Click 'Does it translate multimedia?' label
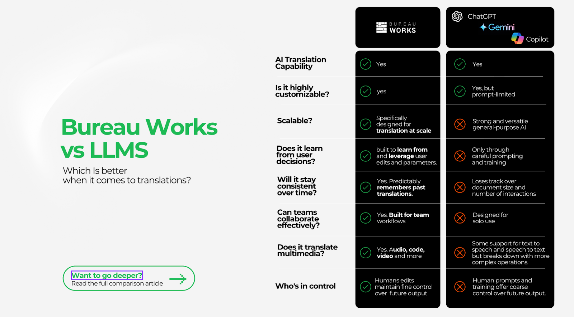This screenshot has height=317, width=574. click(307, 250)
